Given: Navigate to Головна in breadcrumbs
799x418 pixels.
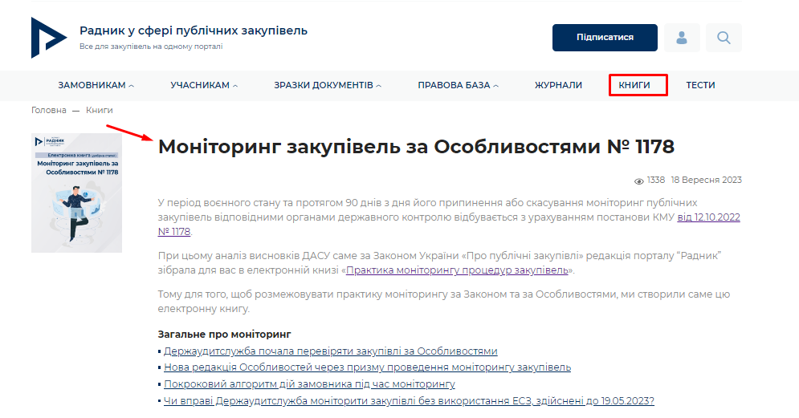Looking at the screenshot, I should 48,110.
